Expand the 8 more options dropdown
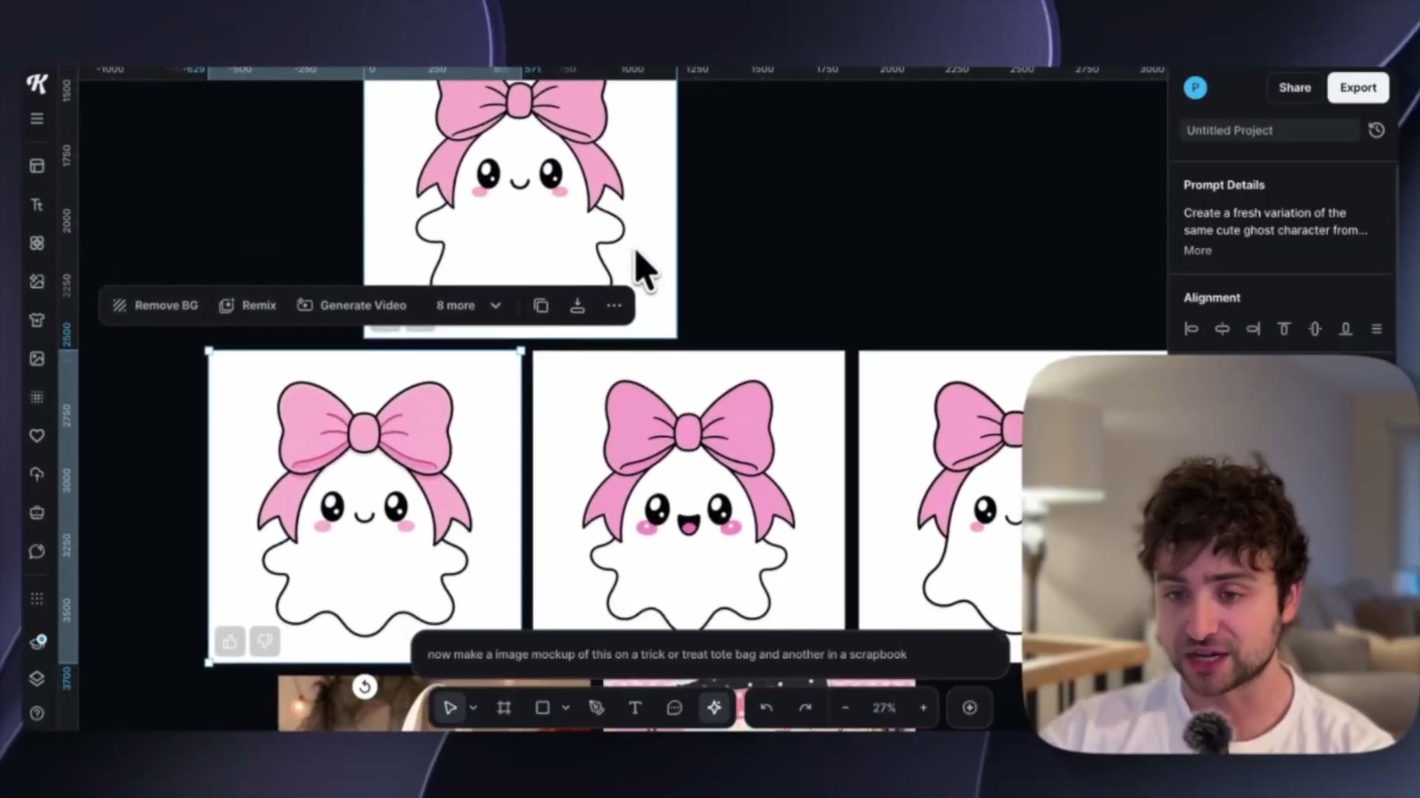 469,305
